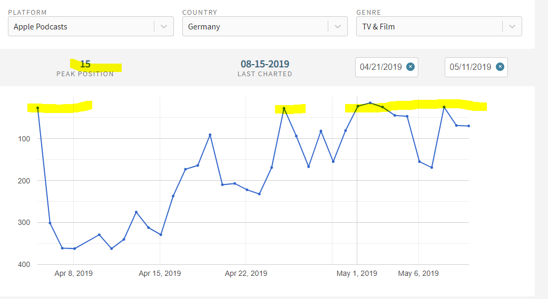
Task: Click the May 6, 2019 axis label
Action: (x=418, y=273)
